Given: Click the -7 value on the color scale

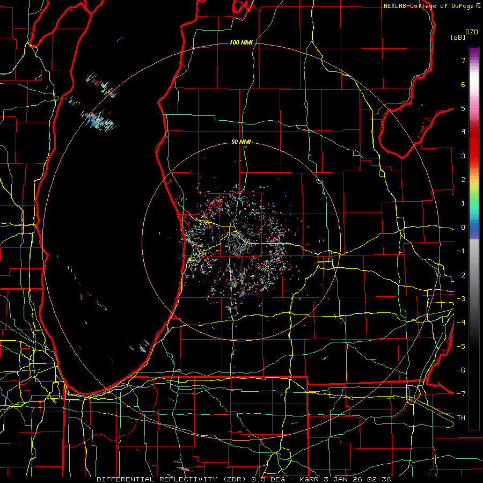Looking at the screenshot, I should (461, 394).
